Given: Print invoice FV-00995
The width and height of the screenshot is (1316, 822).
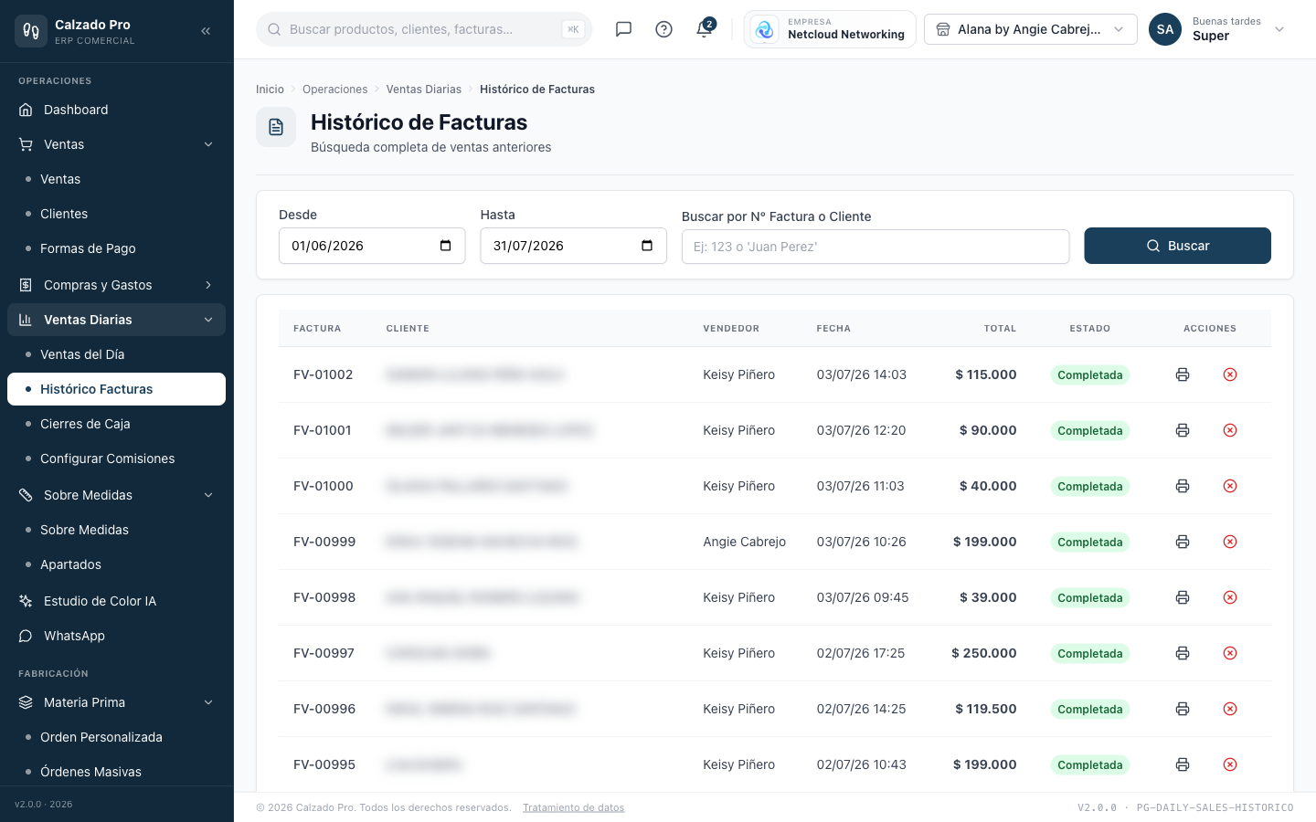Looking at the screenshot, I should [1183, 764].
